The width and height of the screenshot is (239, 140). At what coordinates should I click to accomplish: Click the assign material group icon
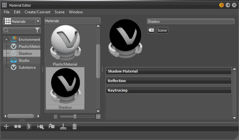pos(52,126)
